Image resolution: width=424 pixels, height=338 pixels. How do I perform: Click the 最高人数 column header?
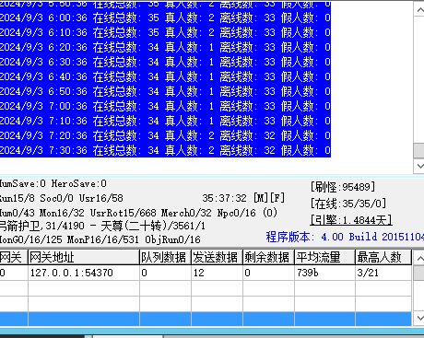(383, 257)
